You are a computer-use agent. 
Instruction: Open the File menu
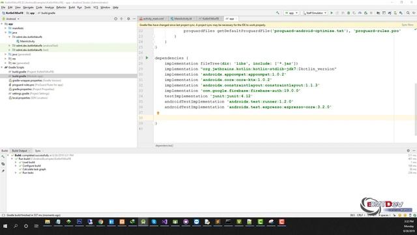coord(3,7)
